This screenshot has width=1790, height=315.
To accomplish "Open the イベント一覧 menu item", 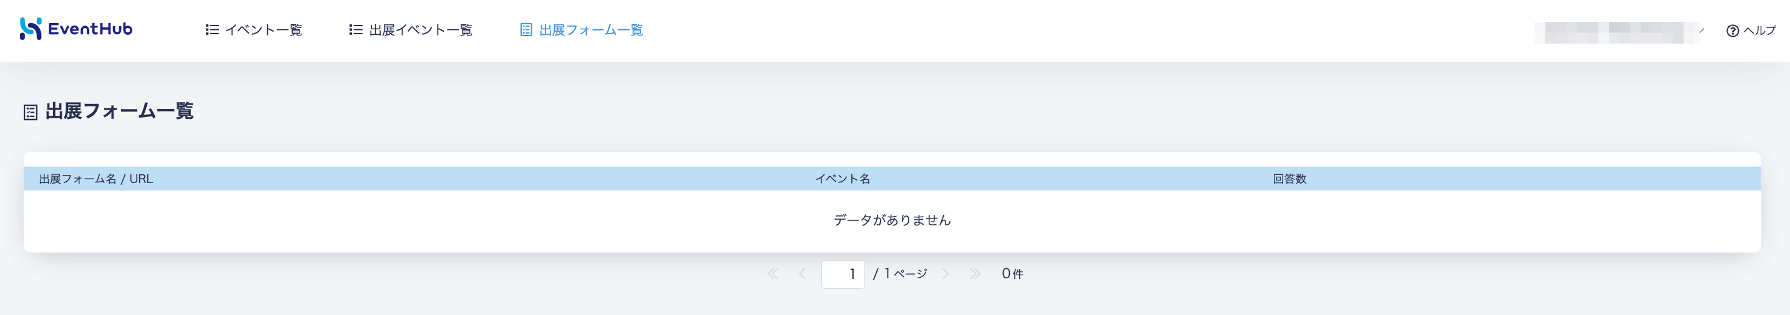I will point(263,30).
